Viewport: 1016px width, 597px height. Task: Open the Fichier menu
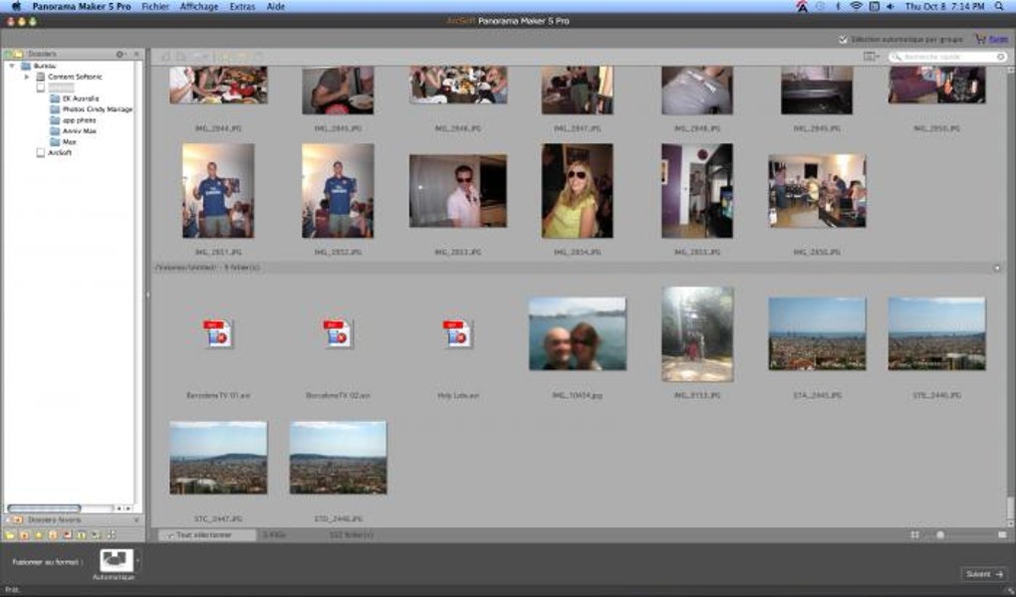(x=155, y=6)
